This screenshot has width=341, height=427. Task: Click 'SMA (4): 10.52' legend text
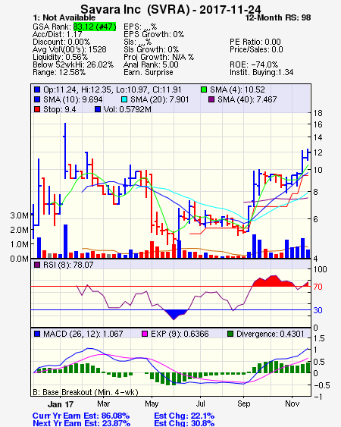click(x=237, y=89)
